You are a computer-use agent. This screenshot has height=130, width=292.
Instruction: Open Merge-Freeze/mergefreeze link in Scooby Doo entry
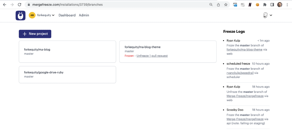coord(245,119)
